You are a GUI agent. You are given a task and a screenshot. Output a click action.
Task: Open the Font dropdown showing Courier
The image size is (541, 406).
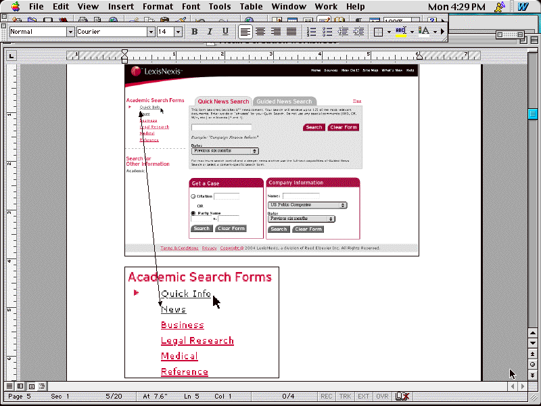(151, 32)
